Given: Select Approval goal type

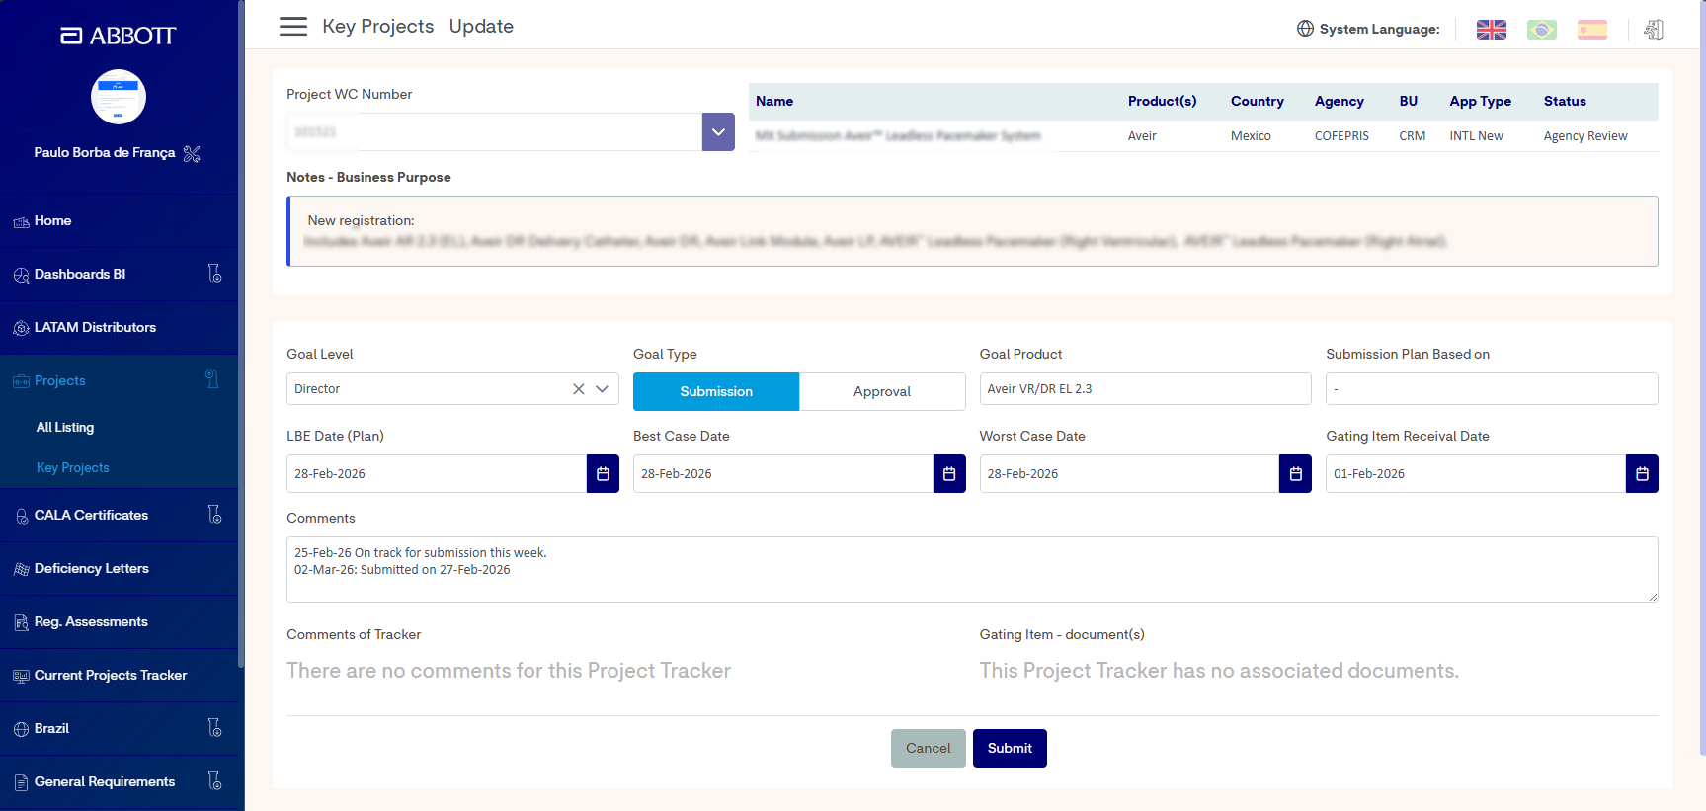Looking at the screenshot, I should [882, 392].
